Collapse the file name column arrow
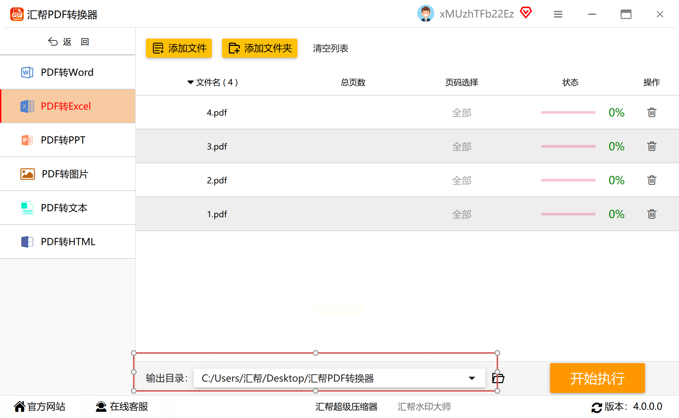The width and height of the screenshot is (679, 418). click(x=190, y=82)
